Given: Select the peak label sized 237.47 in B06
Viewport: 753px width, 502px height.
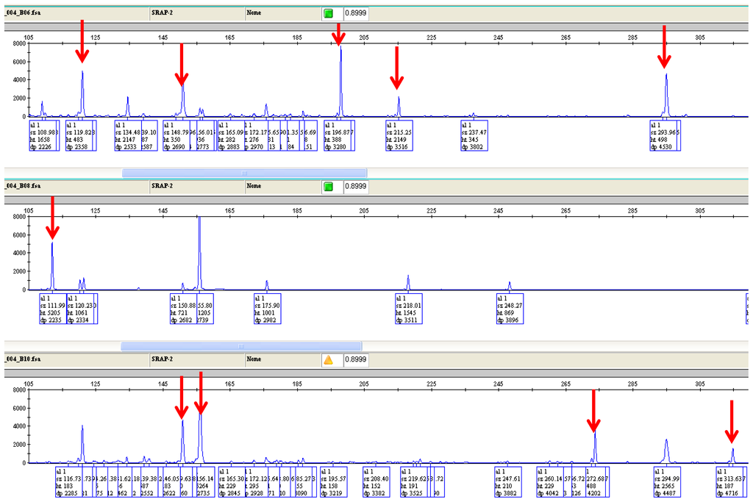Looking at the screenshot, I should (x=474, y=136).
